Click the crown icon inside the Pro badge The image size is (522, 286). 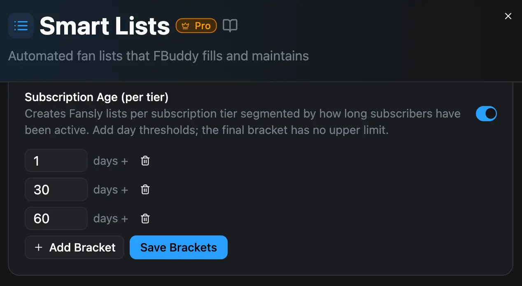point(185,25)
